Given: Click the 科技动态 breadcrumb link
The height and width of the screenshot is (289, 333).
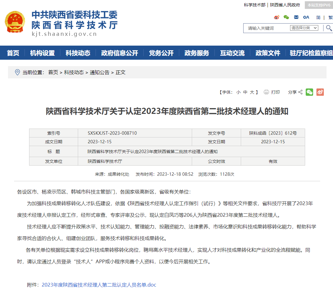Looking at the screenshot, I should click(74, 72).
